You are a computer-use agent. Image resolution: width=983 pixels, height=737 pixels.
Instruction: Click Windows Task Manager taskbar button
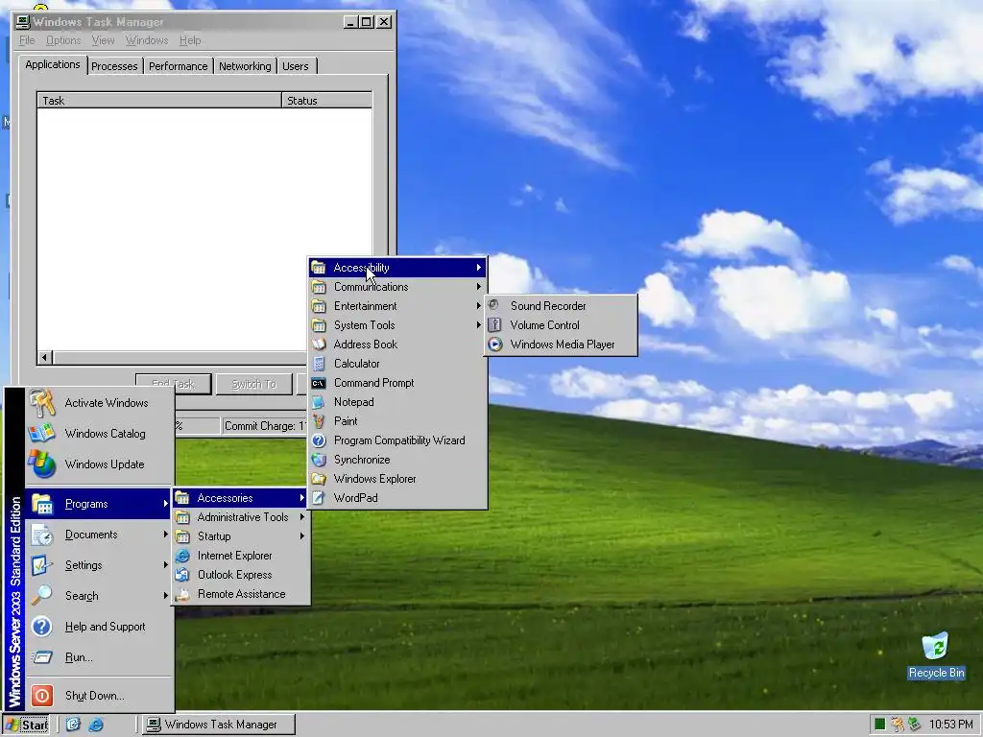coord(218,725)
